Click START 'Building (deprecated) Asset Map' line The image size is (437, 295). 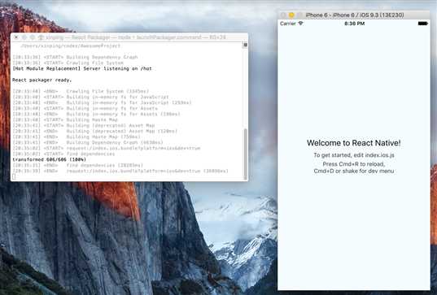pos(84,125)
